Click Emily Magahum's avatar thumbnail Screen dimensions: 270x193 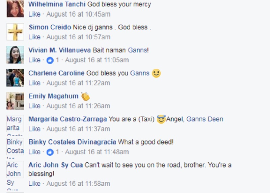pyautogui.click(x=15, y=100)
